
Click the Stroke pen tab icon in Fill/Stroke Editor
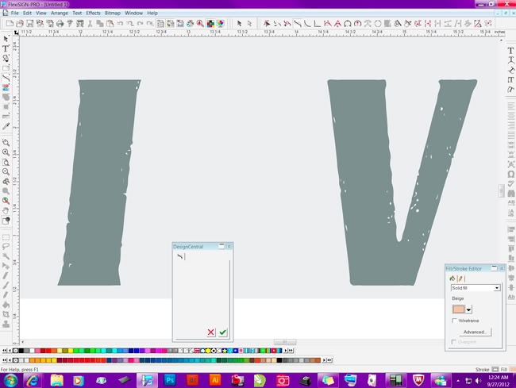460,279
